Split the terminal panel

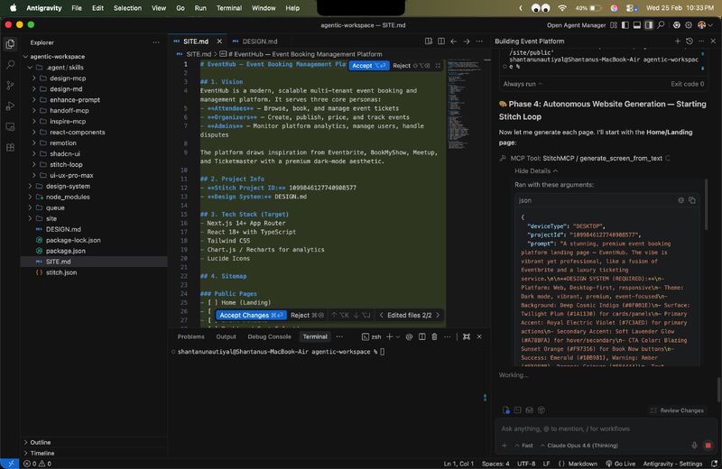(421, 337)
